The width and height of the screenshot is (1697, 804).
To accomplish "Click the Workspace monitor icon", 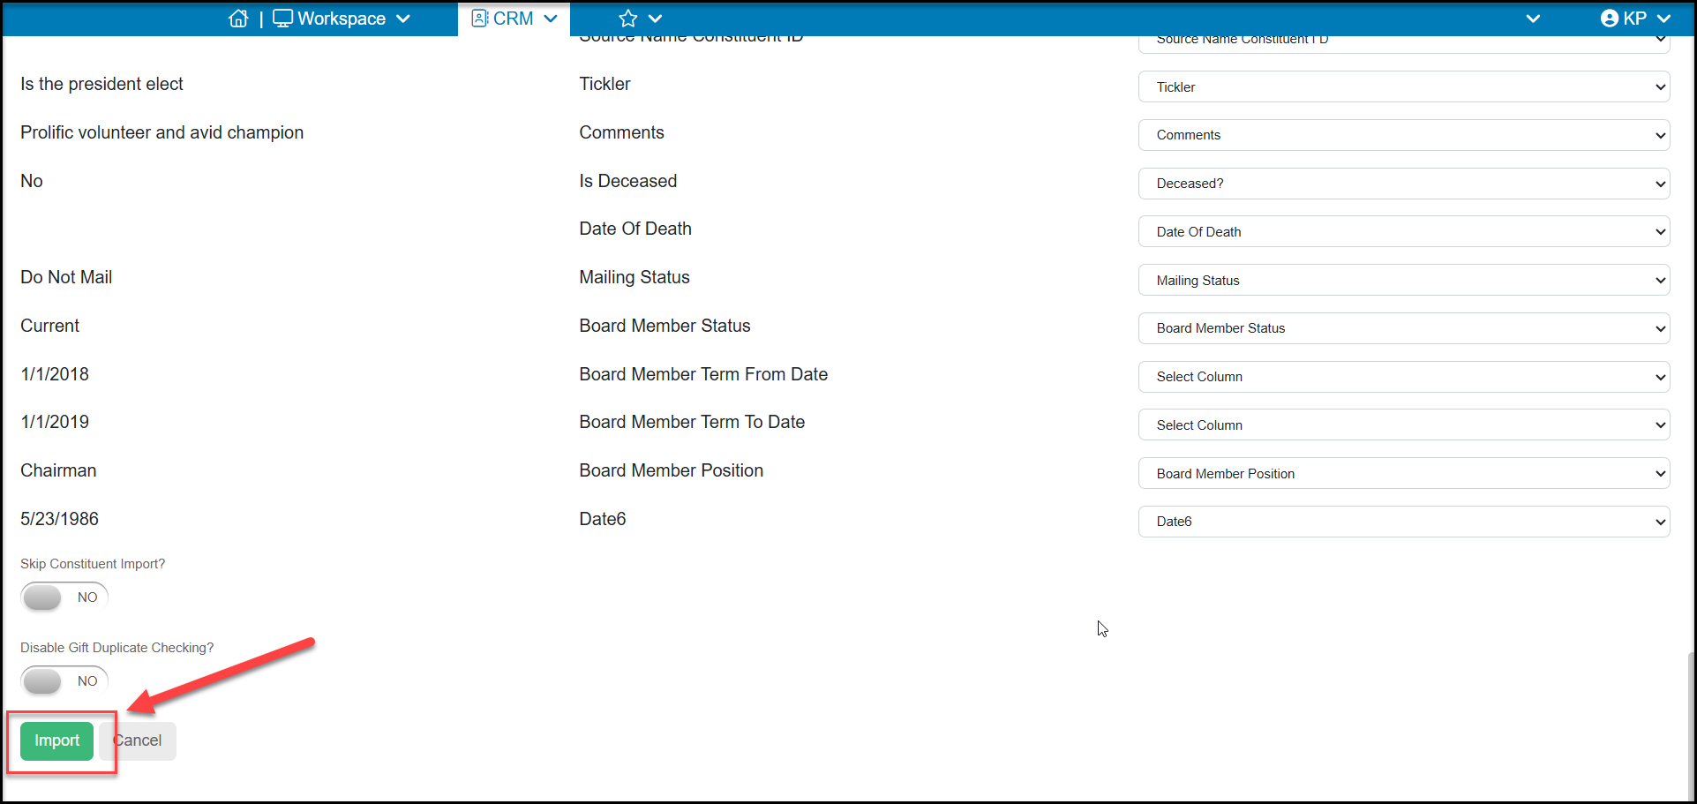I will point(282,19).
